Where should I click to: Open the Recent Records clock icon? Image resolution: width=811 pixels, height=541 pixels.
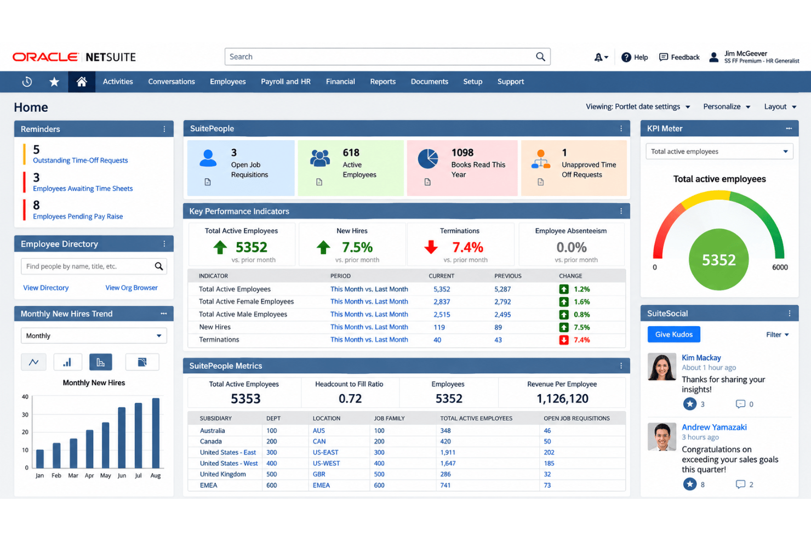(x=27, y=82)
